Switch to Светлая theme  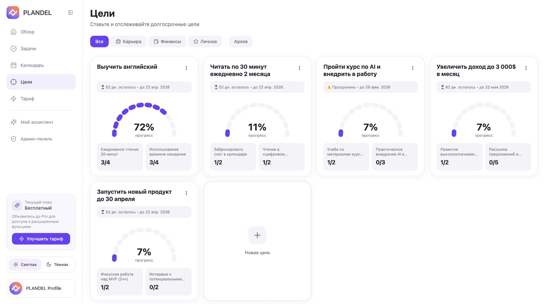click(25, 265)
